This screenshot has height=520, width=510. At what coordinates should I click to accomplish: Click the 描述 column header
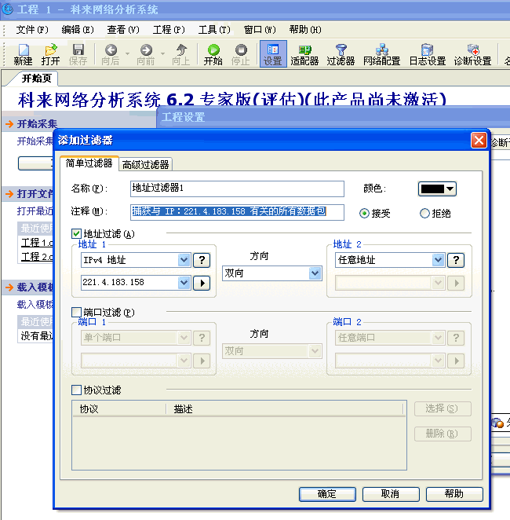click(285, 409)
